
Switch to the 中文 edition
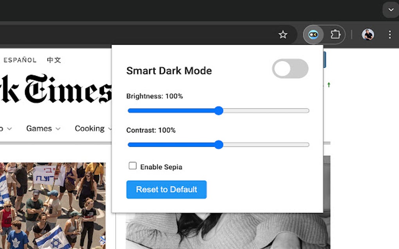pyautogui.click(x=54, y=60)
